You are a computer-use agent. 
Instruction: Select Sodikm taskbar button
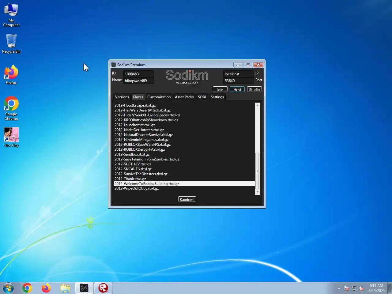(x=84, y=288)
